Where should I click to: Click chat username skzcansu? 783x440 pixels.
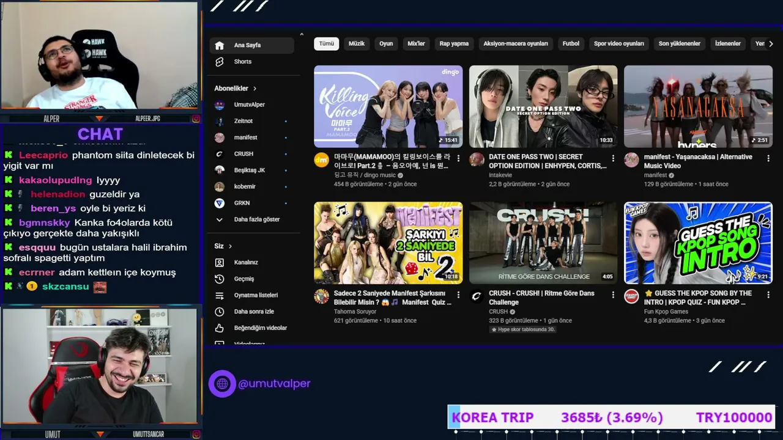click(65, 287)
